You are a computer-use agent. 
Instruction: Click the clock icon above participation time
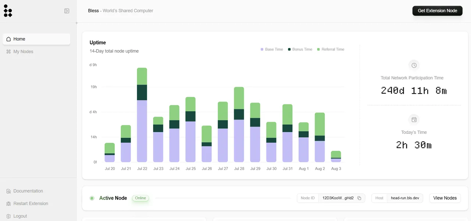[x=414, y=65]
